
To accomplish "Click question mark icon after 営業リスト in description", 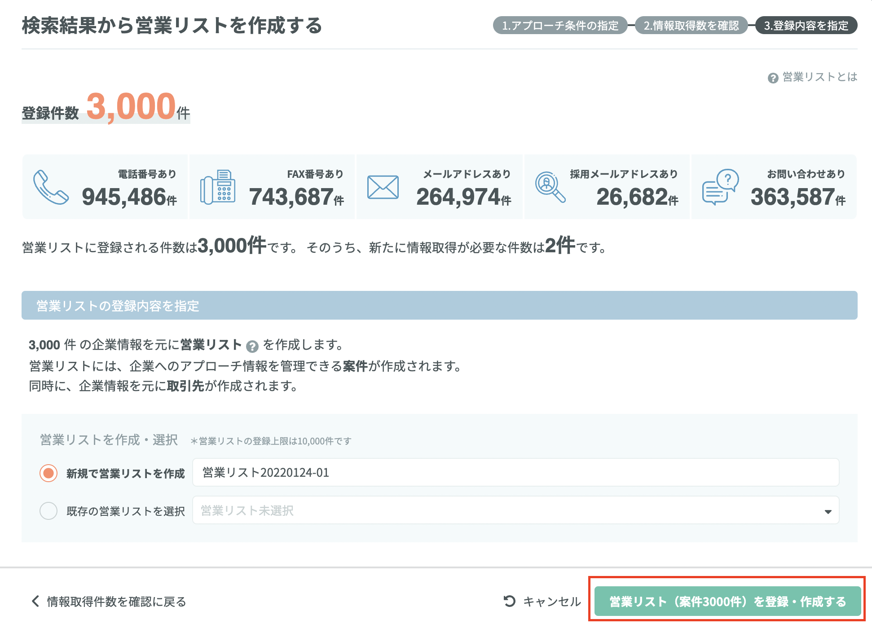I will click(252, 346).
